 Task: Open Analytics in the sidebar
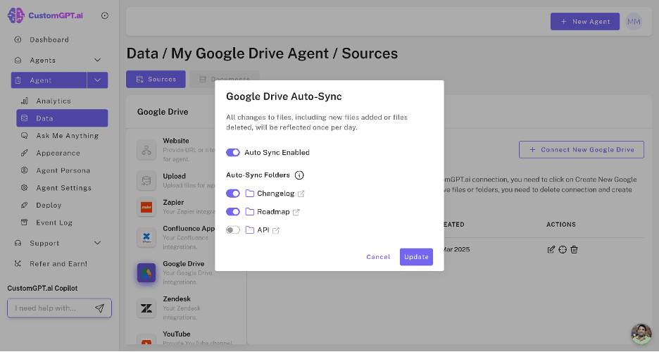[54, 101]
